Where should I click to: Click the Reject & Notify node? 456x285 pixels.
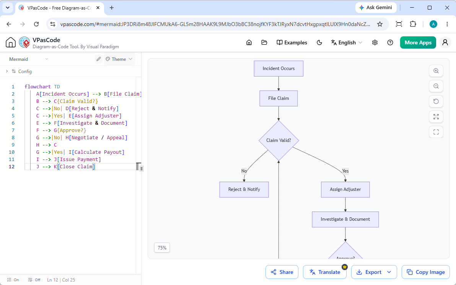244,190
